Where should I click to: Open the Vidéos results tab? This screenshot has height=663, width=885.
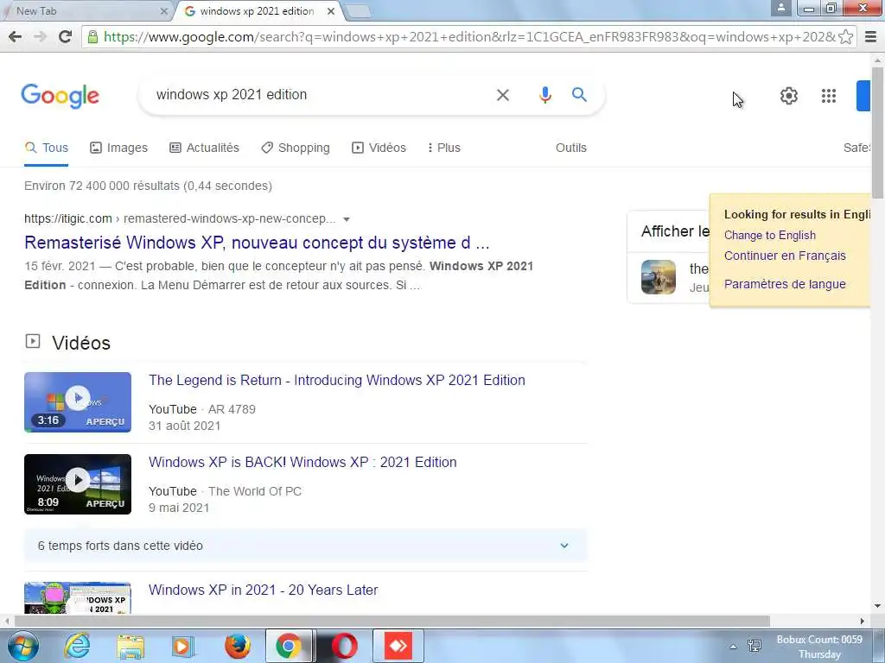pos(379,148)
